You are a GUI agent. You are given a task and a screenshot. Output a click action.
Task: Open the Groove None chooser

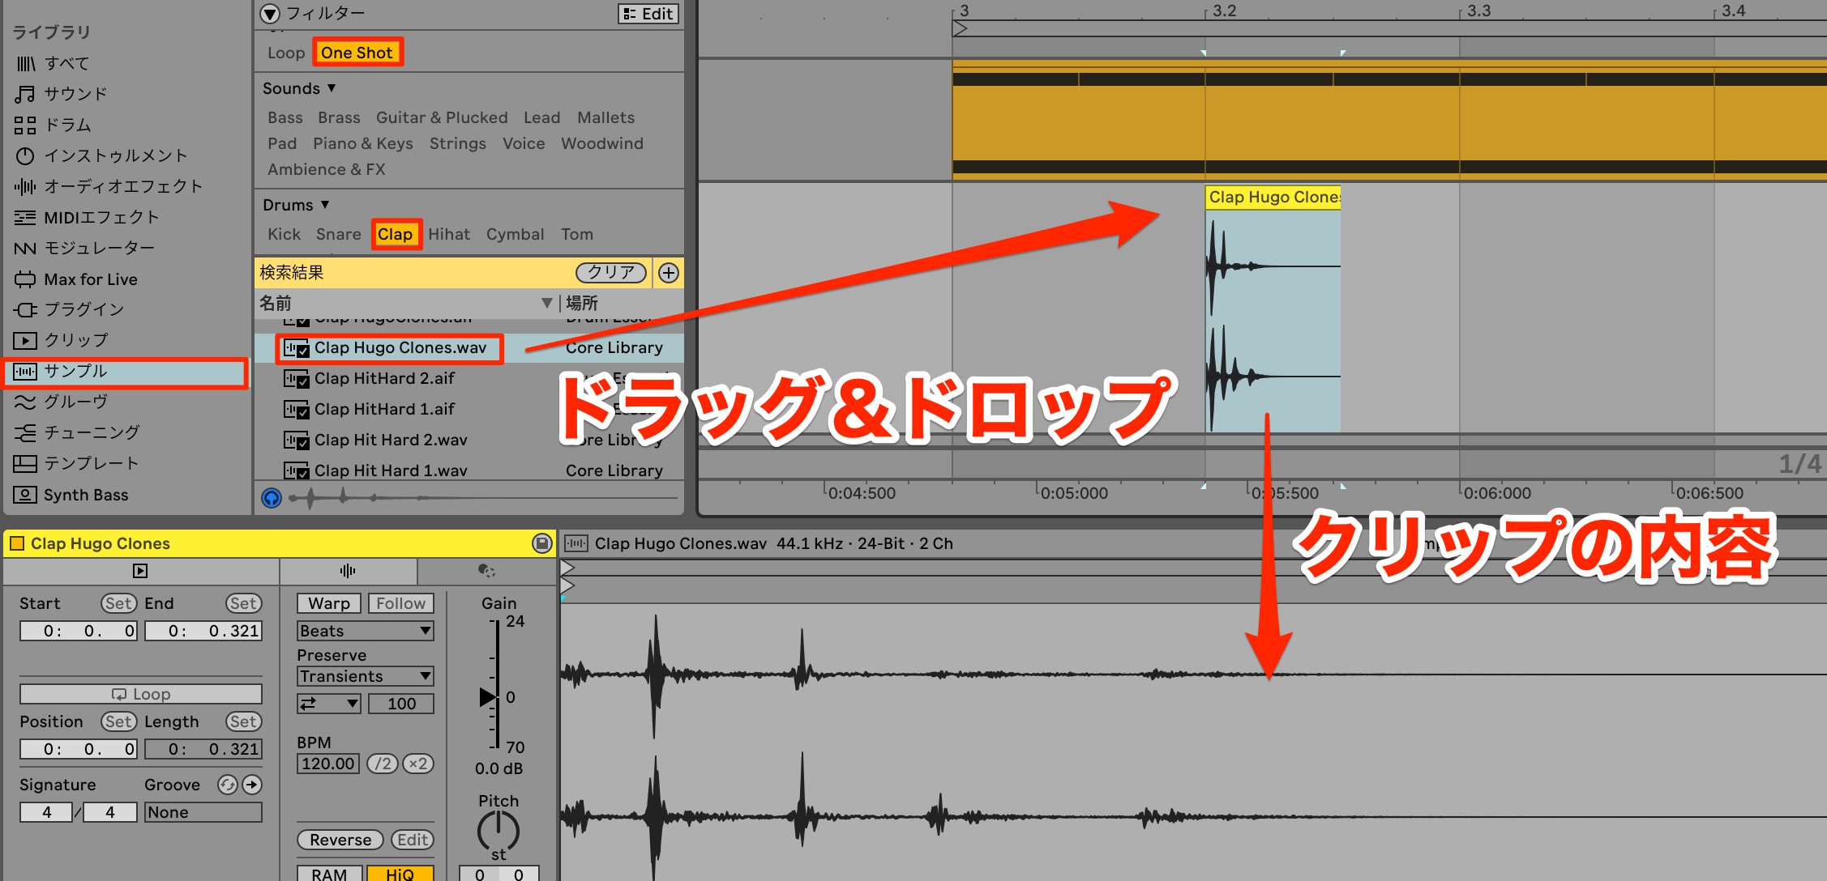click(x=203, y=812)
